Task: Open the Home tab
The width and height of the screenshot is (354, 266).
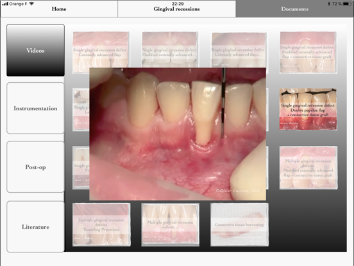Action: tap(59, 9)
